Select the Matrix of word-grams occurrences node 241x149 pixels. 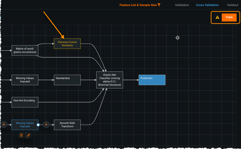[x=25, y=50]
